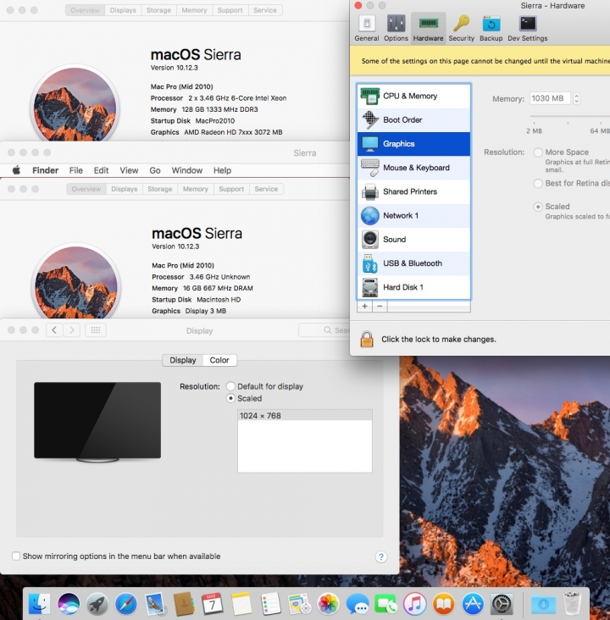Screen dimensions: 610x620
Task: Remove hardware with the minus button
Action: pos(380,306)
